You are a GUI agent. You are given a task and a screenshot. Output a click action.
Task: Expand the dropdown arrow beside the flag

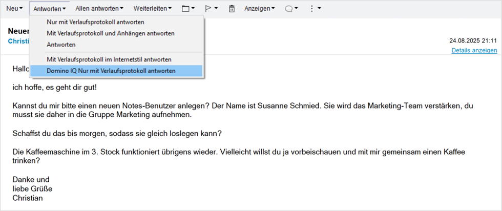tap(216, 9)
